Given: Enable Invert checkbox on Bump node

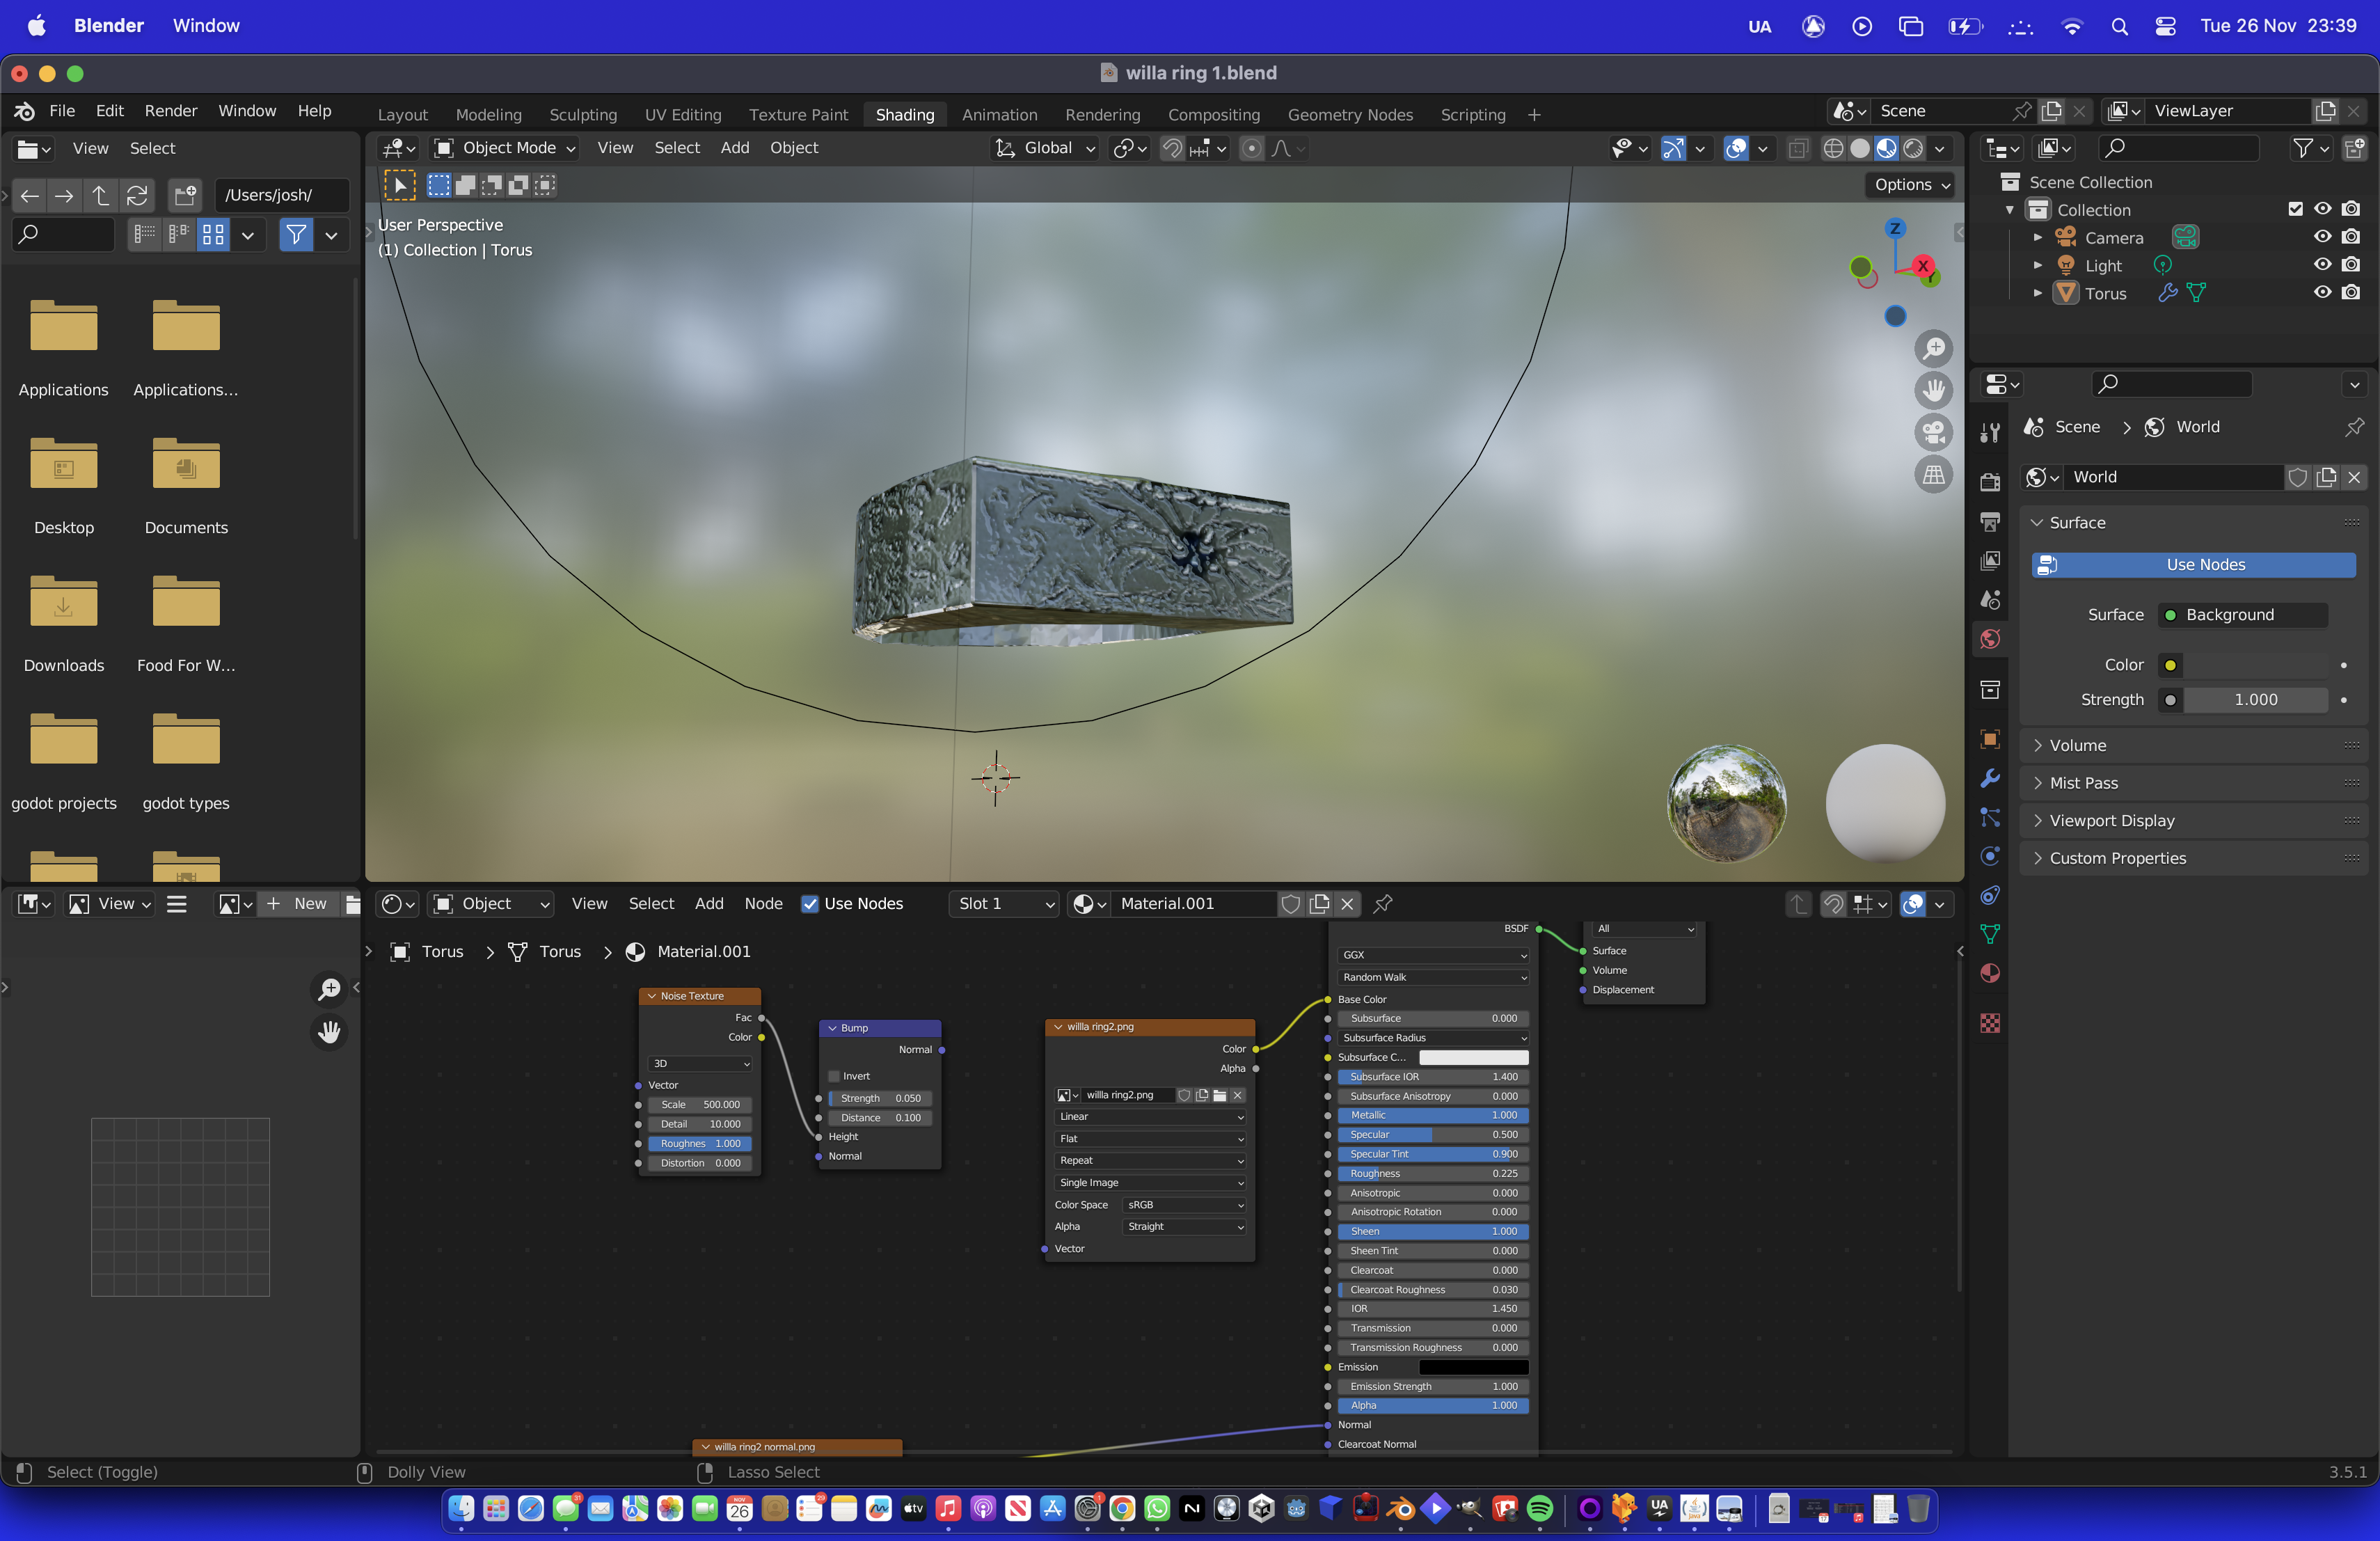Looking at the screenshot, I should pos(834,1077).
